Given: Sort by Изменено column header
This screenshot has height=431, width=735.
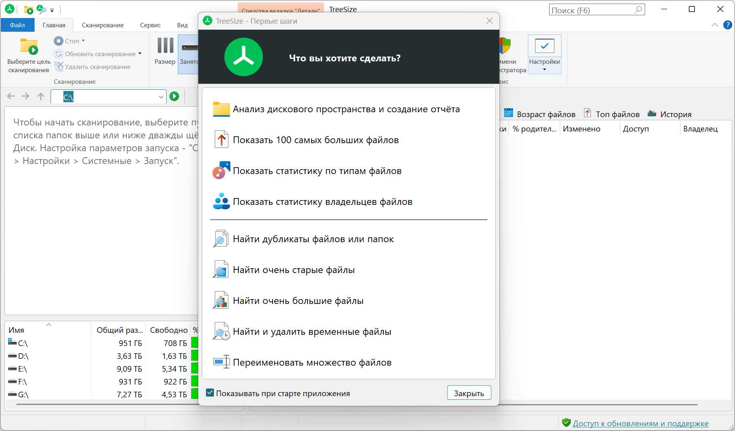Looking at the screenshot, I should tap(589, 129).
